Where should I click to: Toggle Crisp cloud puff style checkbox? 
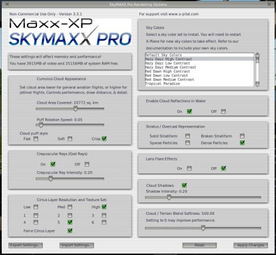104,138
